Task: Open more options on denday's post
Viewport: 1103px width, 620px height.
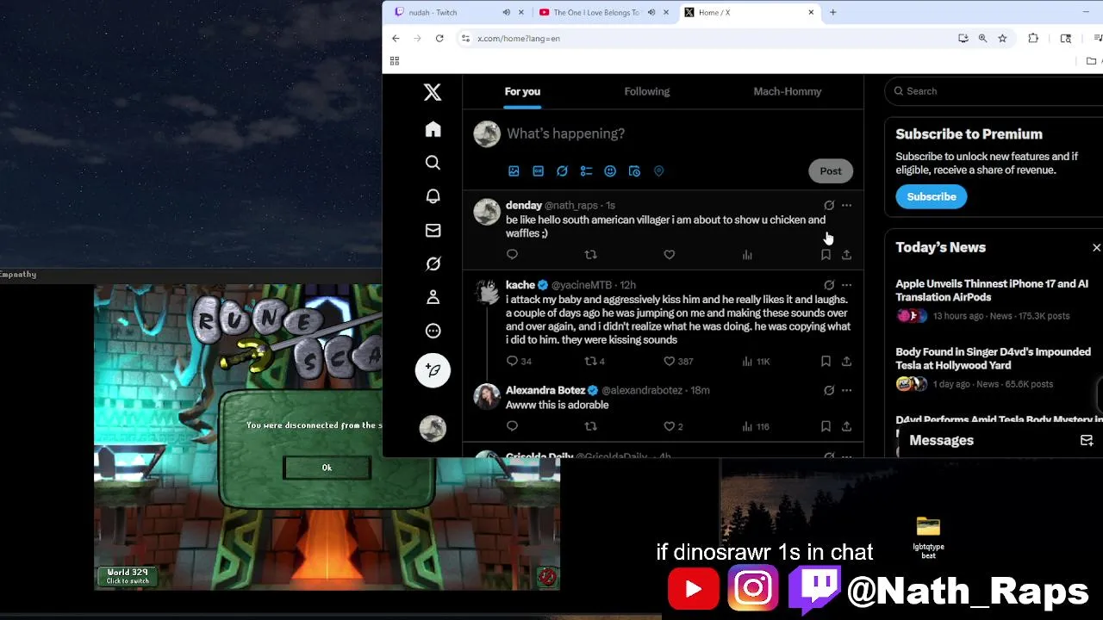Action: (846, 206)
